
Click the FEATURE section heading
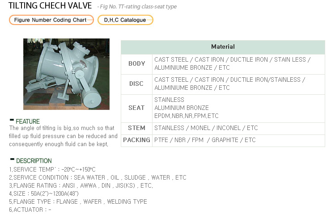(28, 122)
